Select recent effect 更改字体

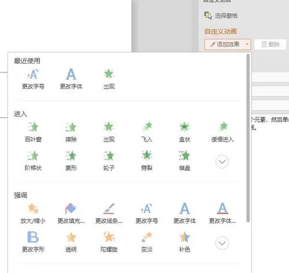tap(71, 79)
